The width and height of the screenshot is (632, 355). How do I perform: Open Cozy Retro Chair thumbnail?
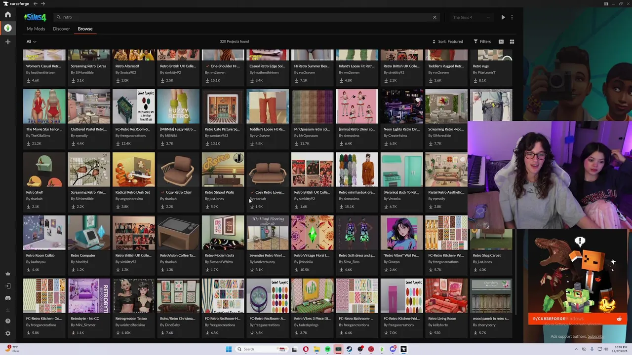178,169
